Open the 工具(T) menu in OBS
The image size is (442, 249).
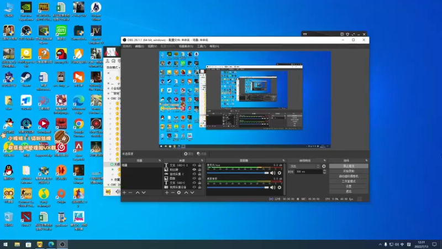(202, 46)
